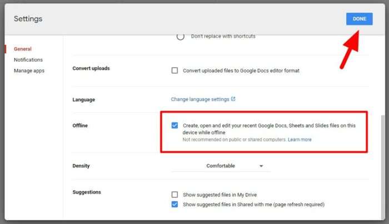
Task: Open the Comfortable density combo box
Action: coord(220,166)
